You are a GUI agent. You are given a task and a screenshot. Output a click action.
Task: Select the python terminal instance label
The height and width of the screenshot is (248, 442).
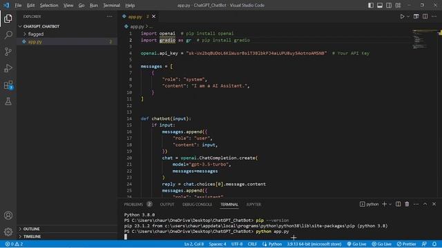[x=369, y=204]
